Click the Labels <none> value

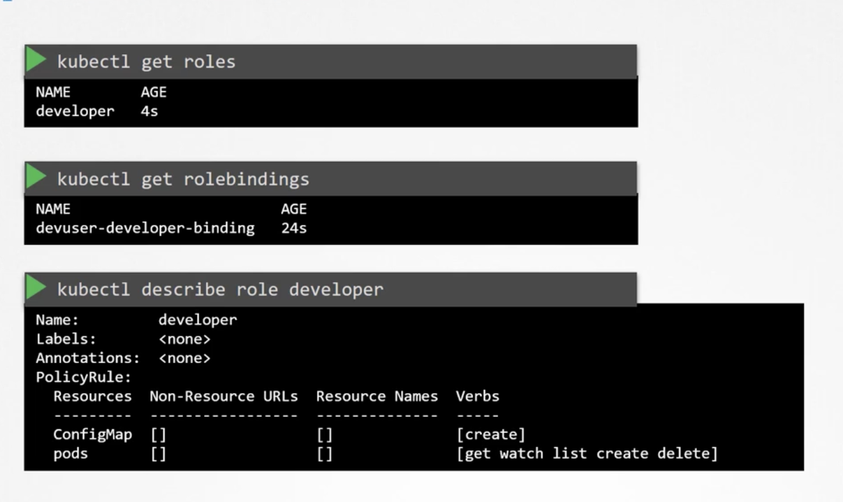click(184, 339)
